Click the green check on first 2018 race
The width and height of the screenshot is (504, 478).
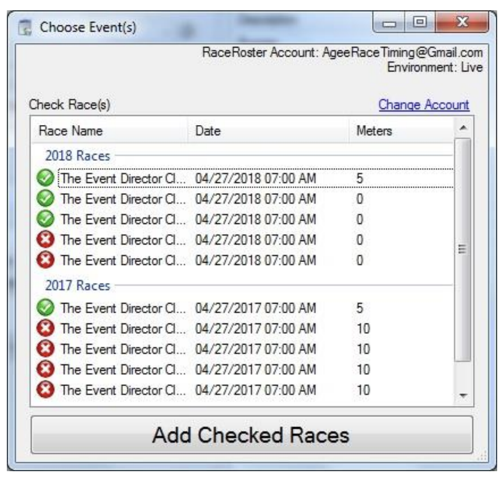point(45,179)
